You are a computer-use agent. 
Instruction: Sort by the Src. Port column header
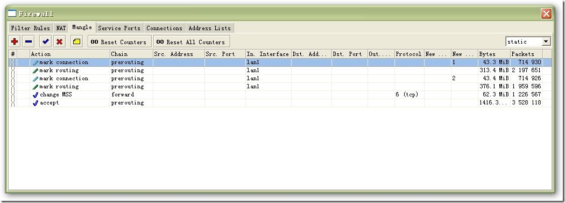point(225,54)
